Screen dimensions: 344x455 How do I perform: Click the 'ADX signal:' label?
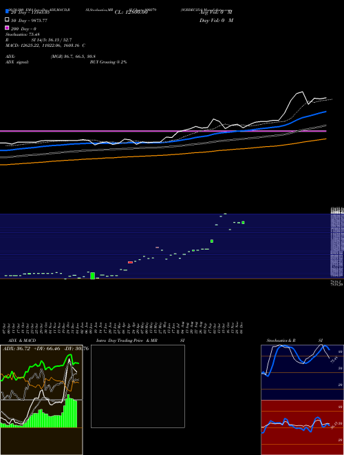[17, 62]
